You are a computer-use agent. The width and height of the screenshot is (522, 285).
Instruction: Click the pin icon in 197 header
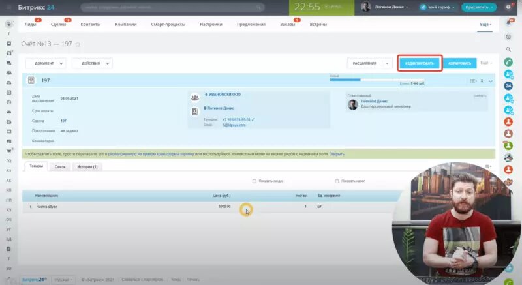(x=482, y=81)
